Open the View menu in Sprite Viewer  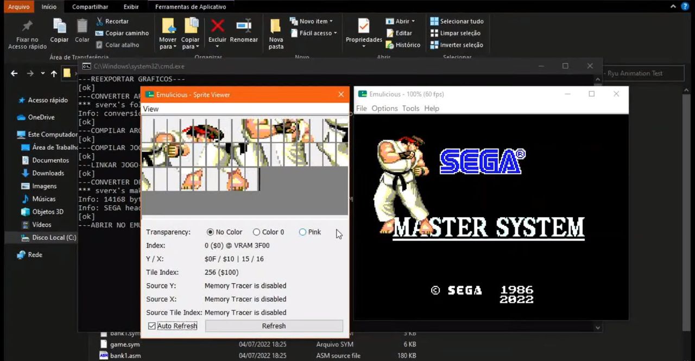[151, 109]
